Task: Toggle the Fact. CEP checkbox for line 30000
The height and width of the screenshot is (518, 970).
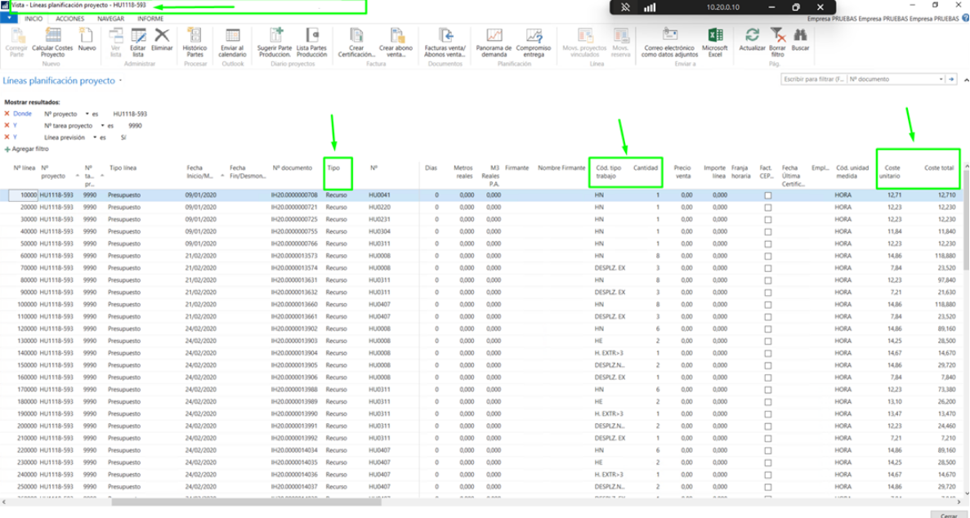Action: click(x=767, y=220)
